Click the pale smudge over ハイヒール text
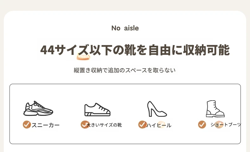Screen dimensions: 250x152 point(161,124)
